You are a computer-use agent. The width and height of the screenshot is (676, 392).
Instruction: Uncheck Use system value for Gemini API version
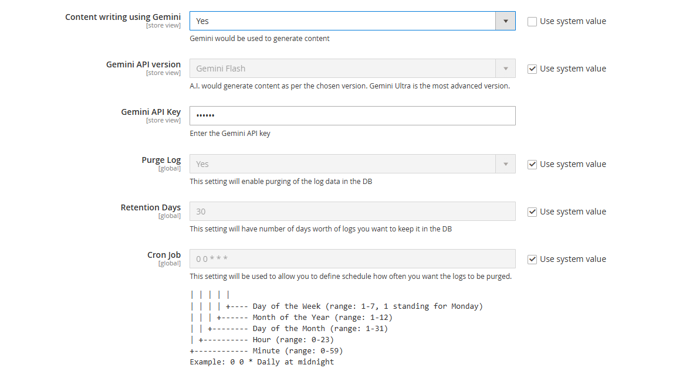click(532, 69)
